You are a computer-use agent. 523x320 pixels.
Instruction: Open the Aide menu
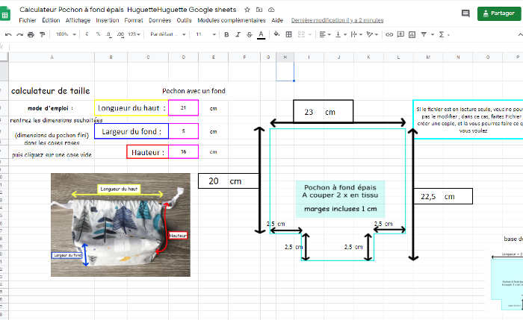point(277,20)
